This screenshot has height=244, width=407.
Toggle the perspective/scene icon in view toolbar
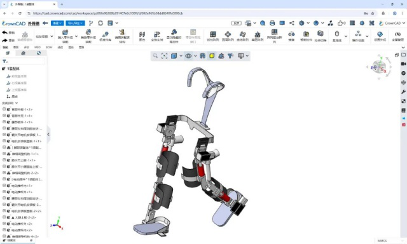pos(221,56)
